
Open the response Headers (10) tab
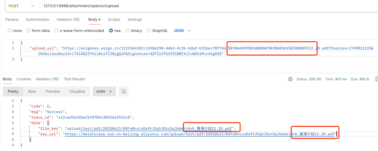pos(47,79)
